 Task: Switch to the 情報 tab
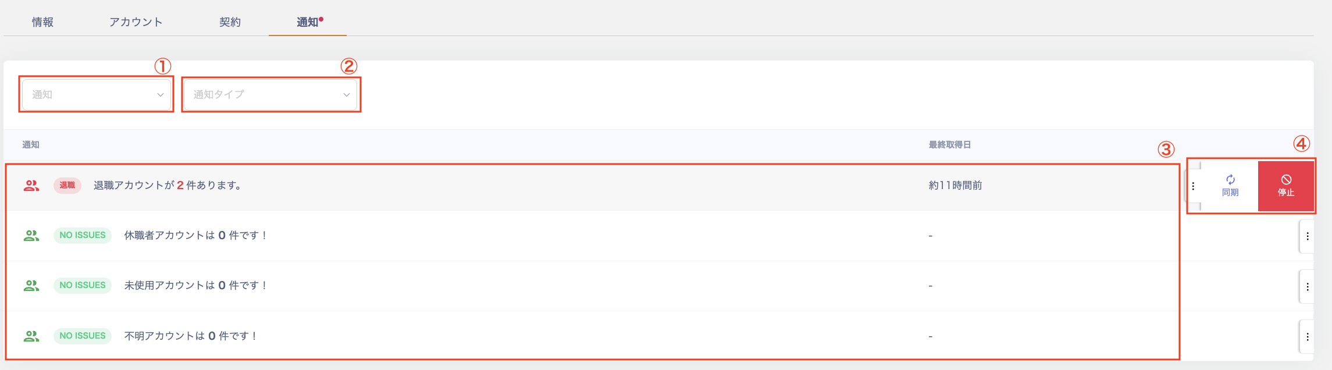[x=42, y=22]
